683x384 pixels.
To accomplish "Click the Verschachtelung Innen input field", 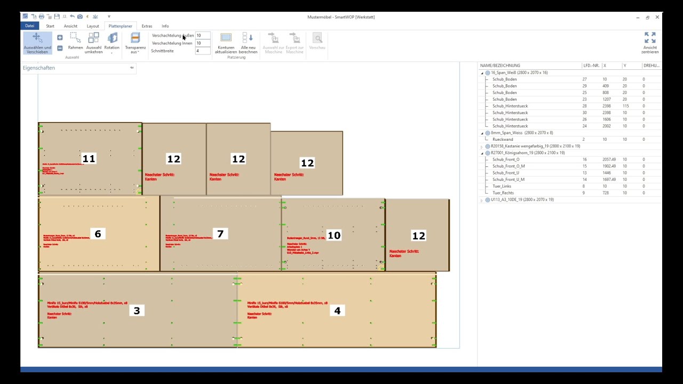I will point(203,43).
